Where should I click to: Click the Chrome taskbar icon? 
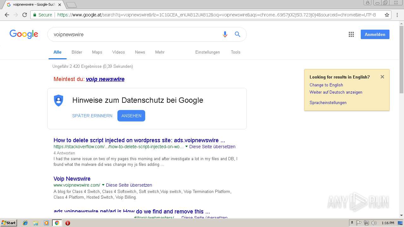coord(57,223)
